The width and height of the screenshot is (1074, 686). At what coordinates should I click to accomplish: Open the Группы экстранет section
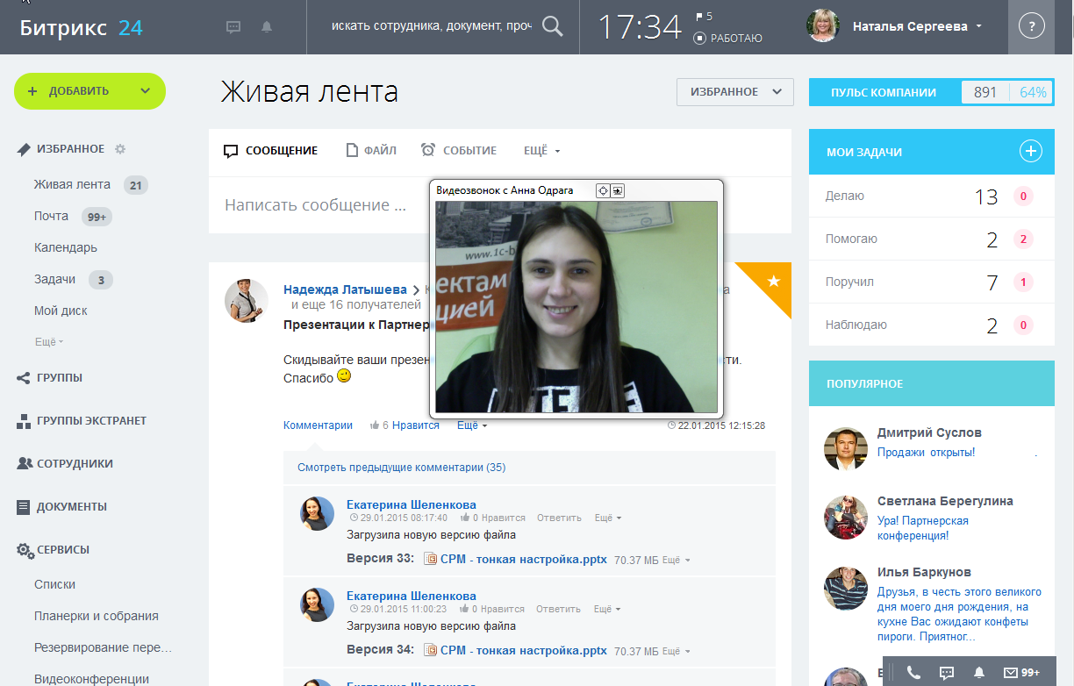click(82, 421)
